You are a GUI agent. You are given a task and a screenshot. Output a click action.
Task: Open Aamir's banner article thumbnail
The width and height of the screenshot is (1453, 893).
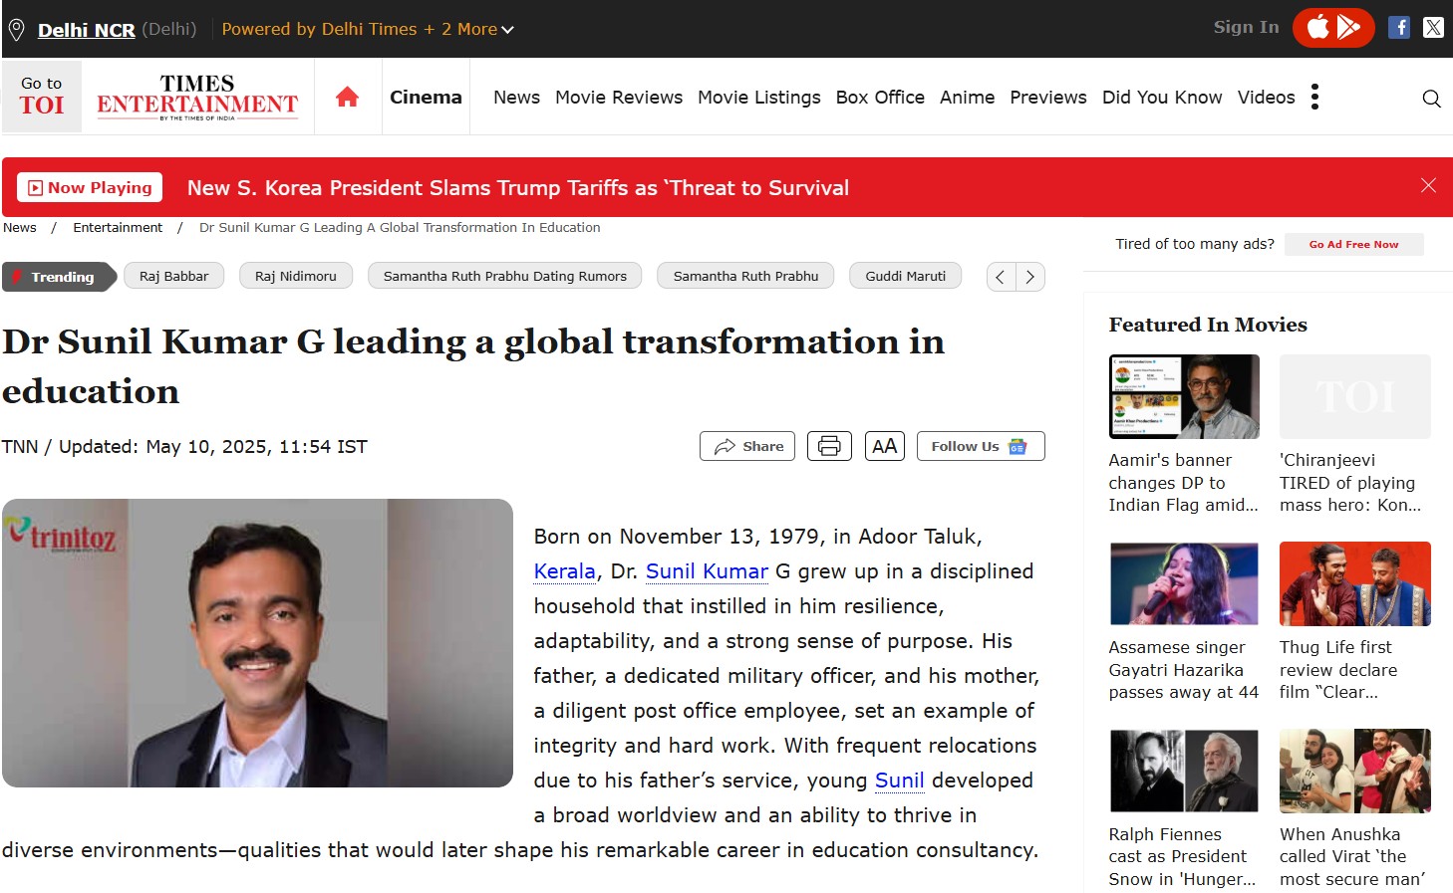(1183, 396)
